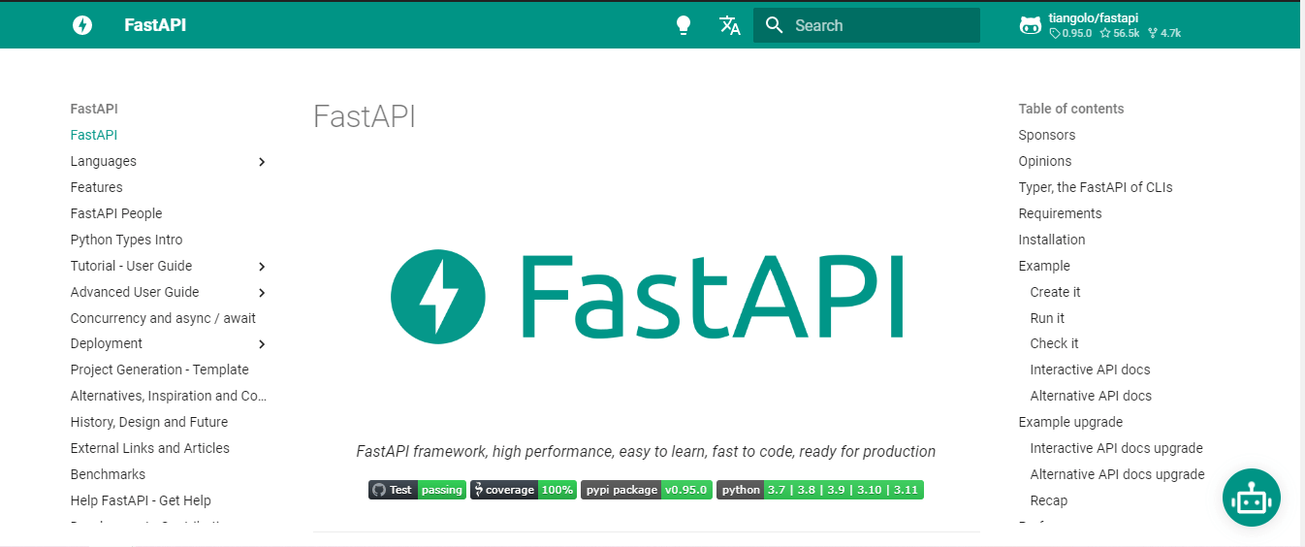Jump to Installation section
Viewport: 1305px width, 547px height.
(1052, 240)
